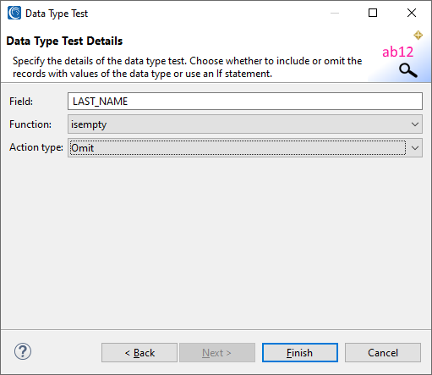This screenshot has width=432, height=375.
Task: Click the LAST_NAME field input
Action: pyautogui.click(x=245, y=101)
